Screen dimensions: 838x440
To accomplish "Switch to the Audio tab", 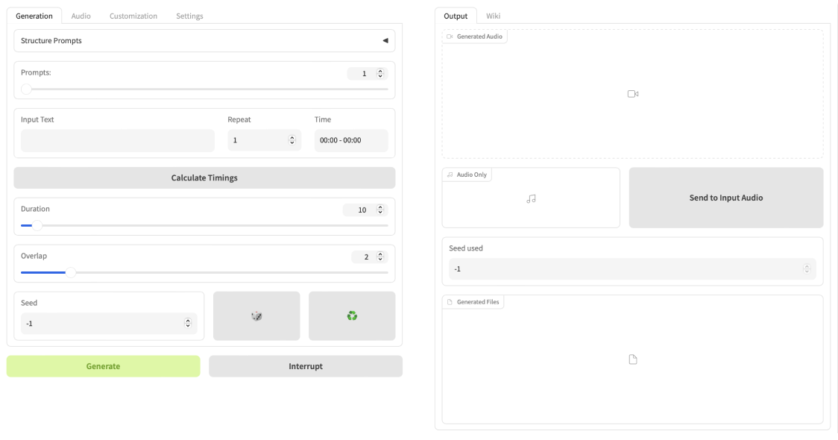I will [x=81, y=16].
